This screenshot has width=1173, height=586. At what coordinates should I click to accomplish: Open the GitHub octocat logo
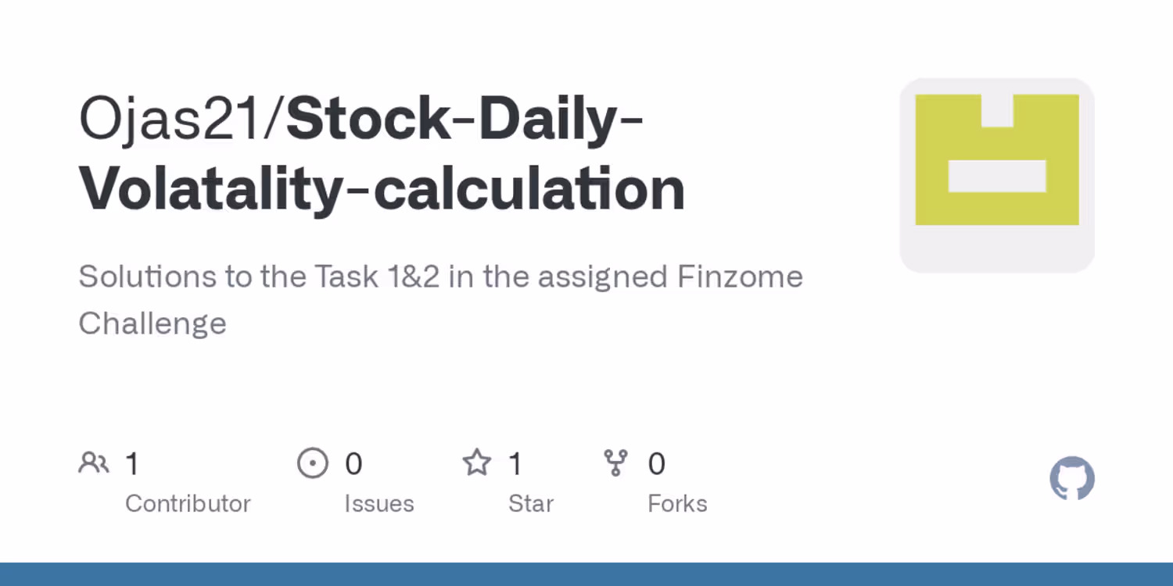click(1072, 478)
